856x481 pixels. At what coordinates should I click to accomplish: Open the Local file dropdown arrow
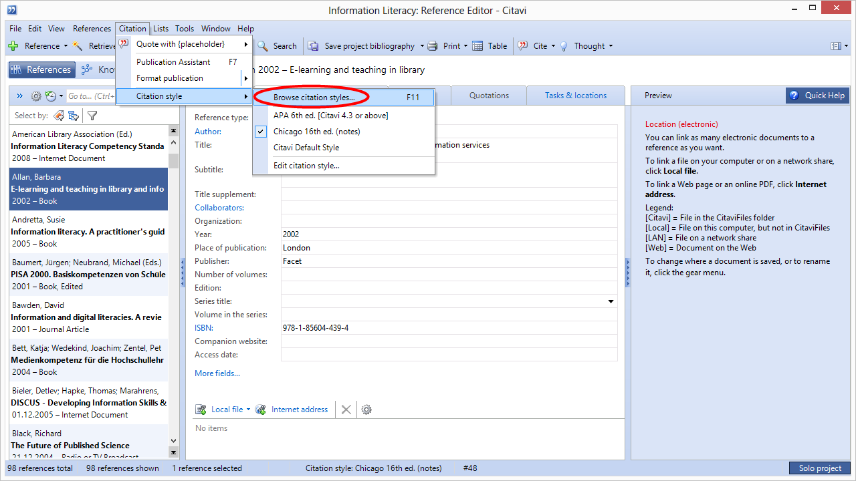(248, 410)
